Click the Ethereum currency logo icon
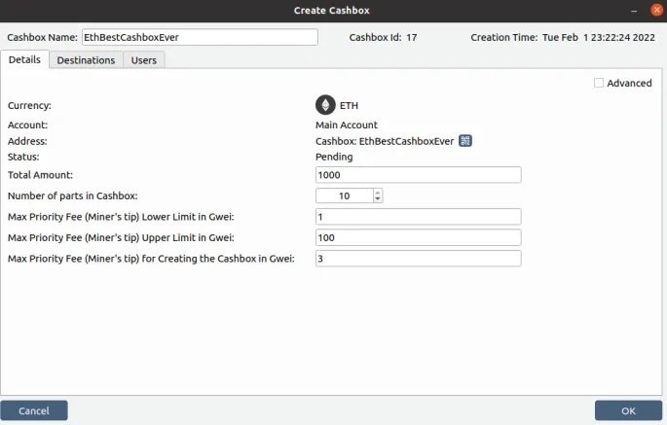The image size is (667, 425). (325, 105)
